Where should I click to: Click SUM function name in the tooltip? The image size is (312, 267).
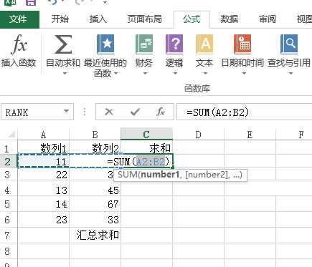tap(128, 175)
